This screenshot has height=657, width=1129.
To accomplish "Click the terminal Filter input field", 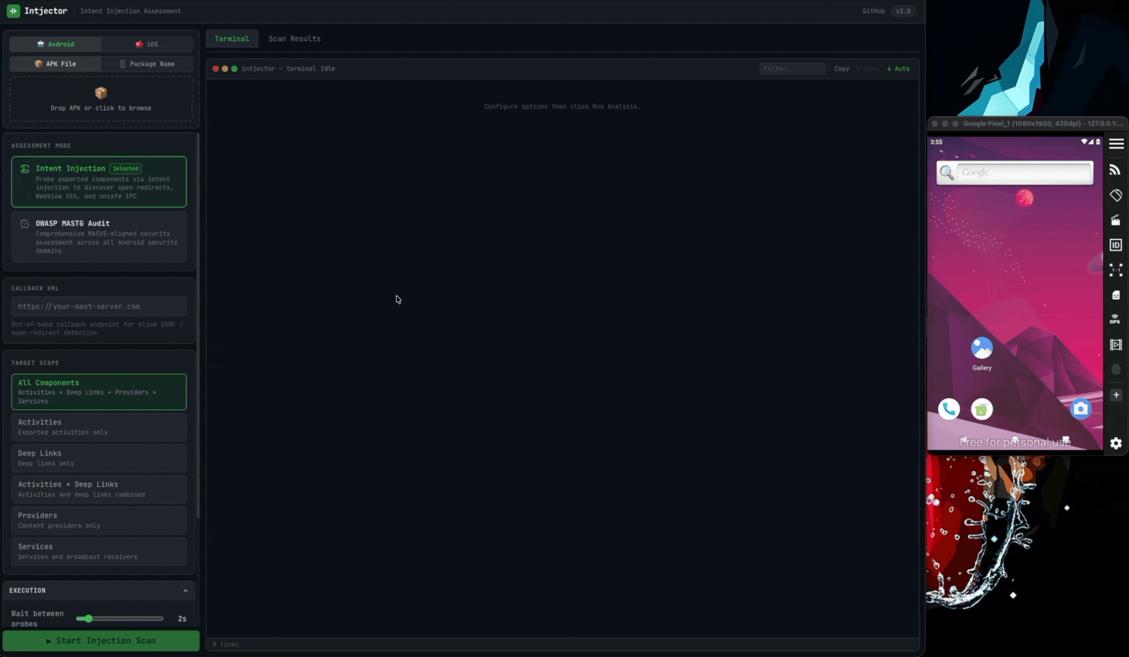I will tap(792, 68).
